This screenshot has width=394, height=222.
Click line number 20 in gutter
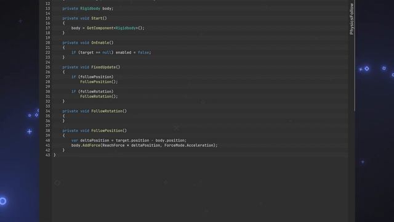pyautogui.click(x=48, y=43)
